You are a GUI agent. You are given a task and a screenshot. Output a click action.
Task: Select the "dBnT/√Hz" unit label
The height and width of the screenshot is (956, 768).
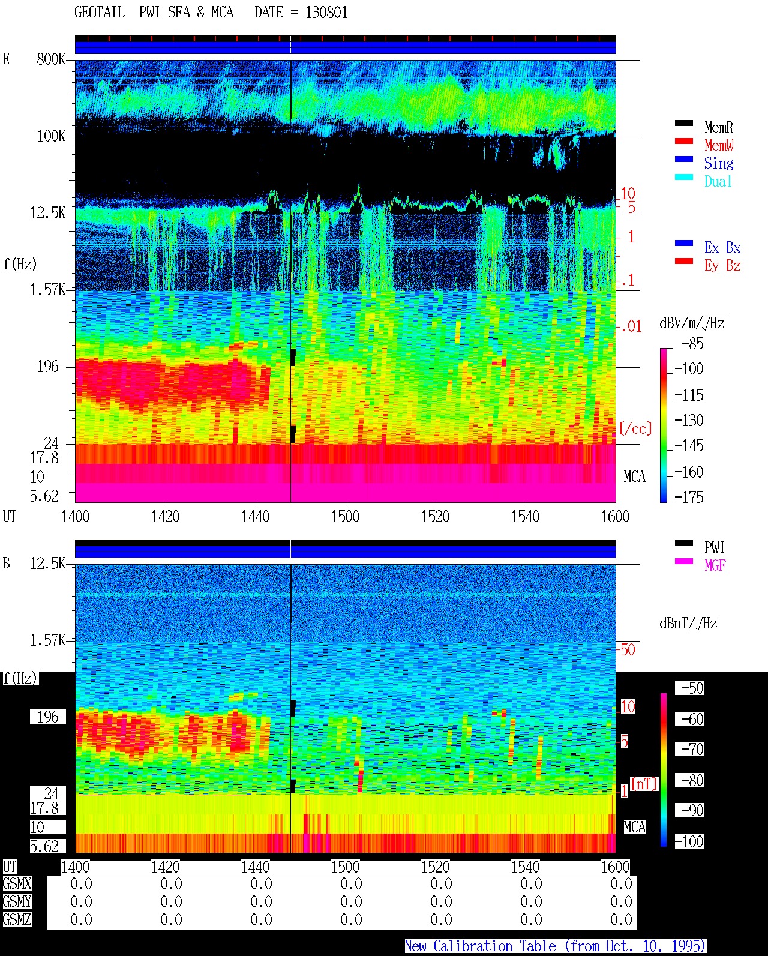point(689,623)
